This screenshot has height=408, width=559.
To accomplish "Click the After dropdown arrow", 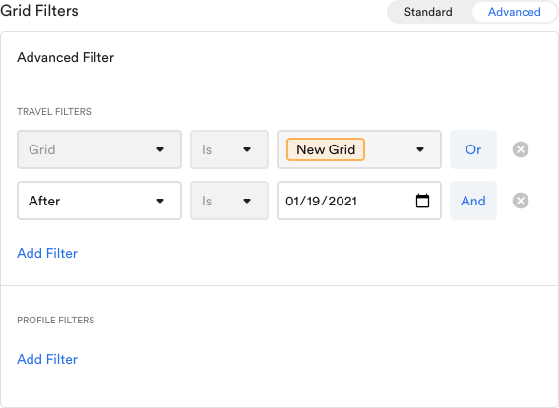I will pyautogui.click(x=160, y=201).
